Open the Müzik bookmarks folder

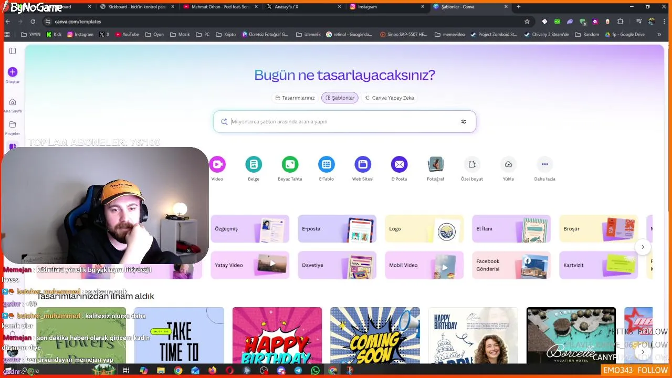pyautogui.click(x=180, y=35)
